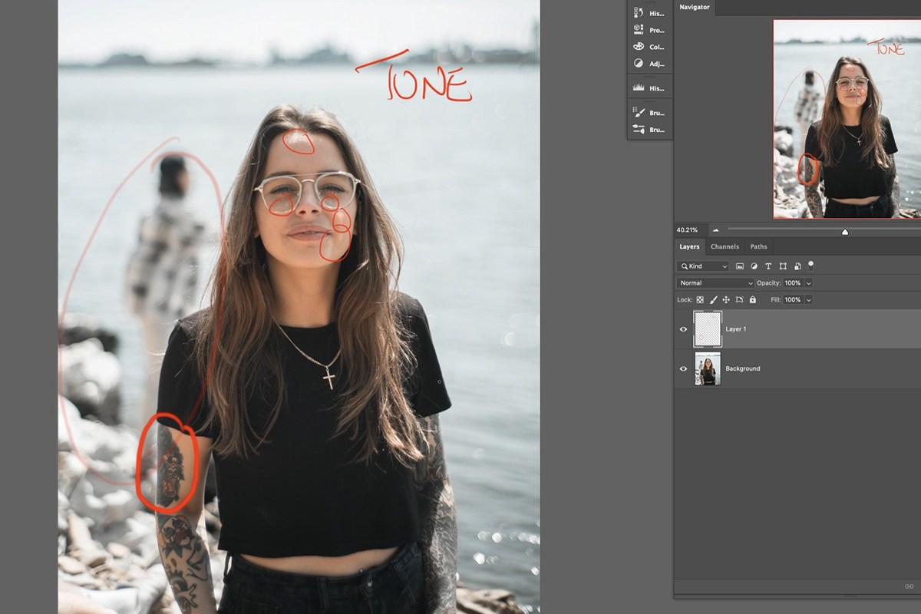The image size is (921, 614).
Task: Filter layers by shape layers
Action: [783, 266]
